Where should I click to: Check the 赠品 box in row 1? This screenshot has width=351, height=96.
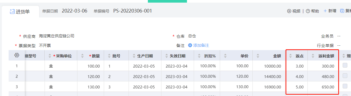click(345, 66)
